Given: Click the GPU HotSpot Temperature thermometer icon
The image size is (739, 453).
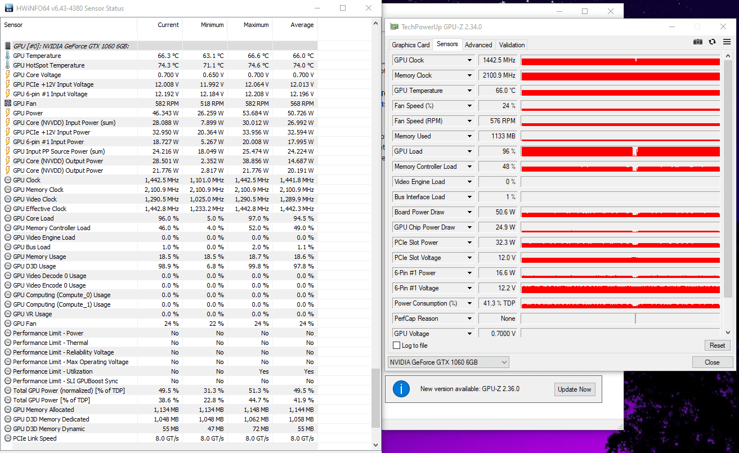Looking at the screenshot, I should coord(8,65).
